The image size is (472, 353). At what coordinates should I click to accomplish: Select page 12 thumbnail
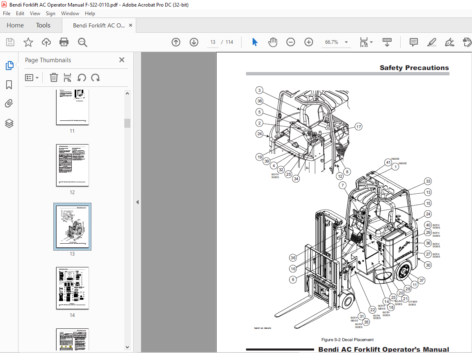[72, 165]
